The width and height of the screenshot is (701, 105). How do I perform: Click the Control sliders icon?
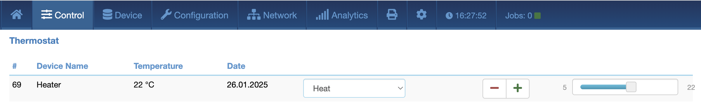coord(47,15)
